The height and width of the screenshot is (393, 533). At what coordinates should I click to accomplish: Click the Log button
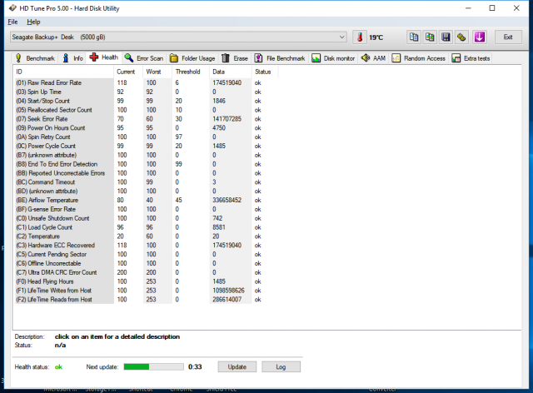[281, 366]
